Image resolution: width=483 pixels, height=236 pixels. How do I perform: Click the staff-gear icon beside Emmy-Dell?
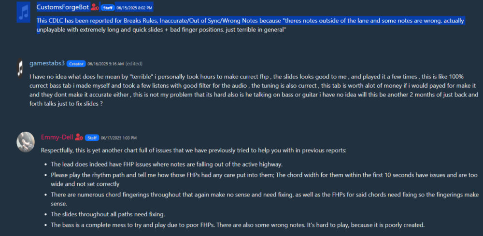coord(79,137)
